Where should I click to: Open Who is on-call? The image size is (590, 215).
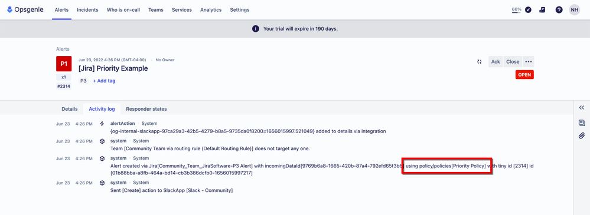click(123, 10)
